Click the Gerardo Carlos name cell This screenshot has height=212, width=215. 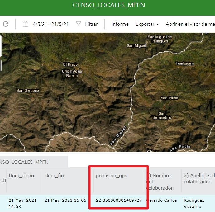162,200
